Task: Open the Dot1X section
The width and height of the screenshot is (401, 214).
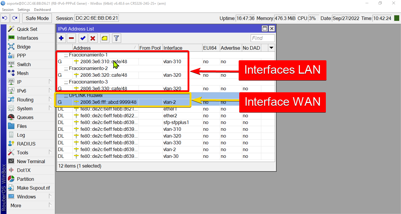Action: (23, 170)
